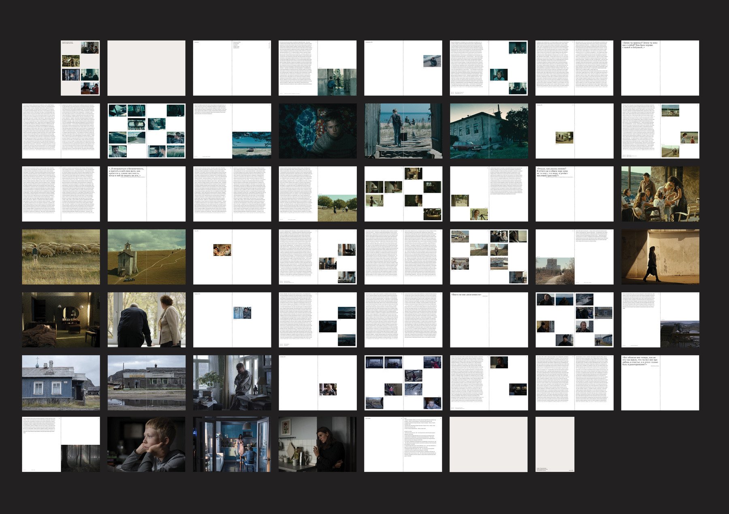This screenshot has height=514, width=729.
Task: Open full-bleed blue wooden house spread
Action: click(x=61, y=383)
